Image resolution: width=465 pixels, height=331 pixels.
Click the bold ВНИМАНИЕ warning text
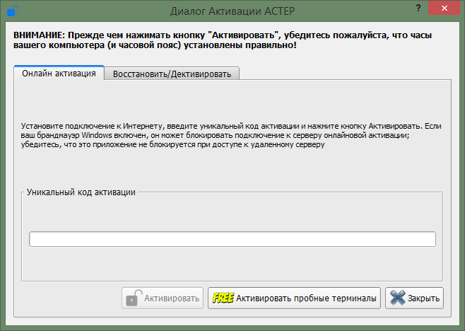click(223, 40)
